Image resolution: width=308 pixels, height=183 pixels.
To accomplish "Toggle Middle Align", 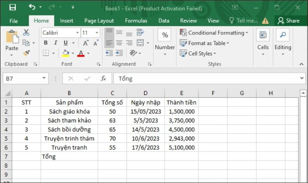I will point(119,32).
